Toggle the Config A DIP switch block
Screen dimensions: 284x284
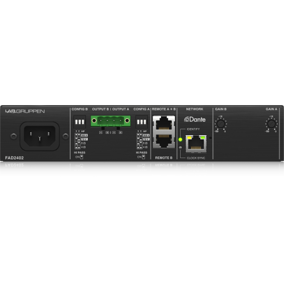click(x=141, y=122)
